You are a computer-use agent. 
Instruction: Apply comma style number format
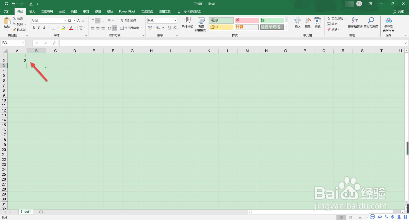tap(163, 28)
